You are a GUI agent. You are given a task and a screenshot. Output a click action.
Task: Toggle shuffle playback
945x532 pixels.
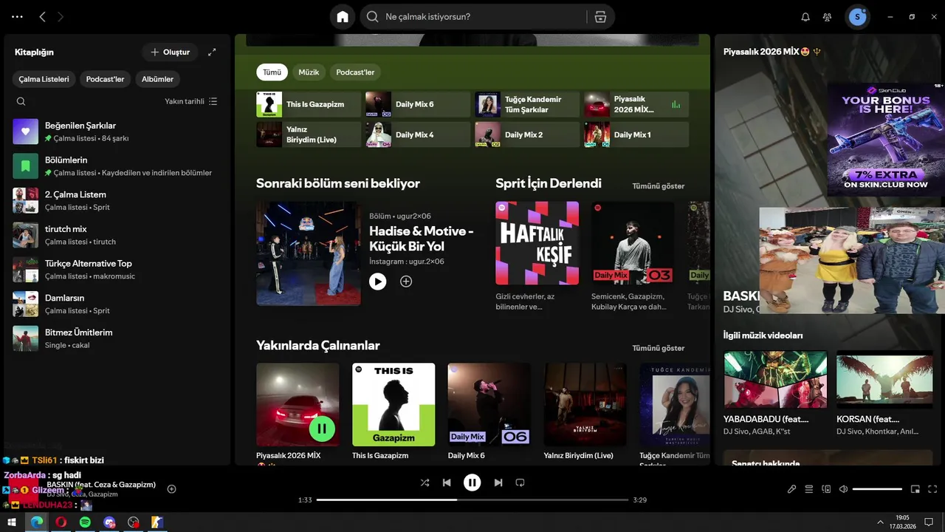(425, 482)
